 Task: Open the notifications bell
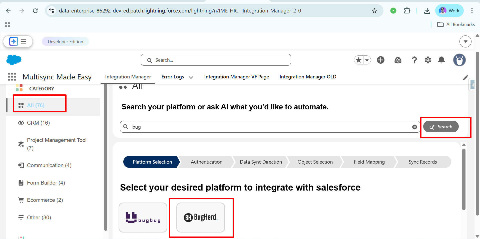(x=441, y=60)
